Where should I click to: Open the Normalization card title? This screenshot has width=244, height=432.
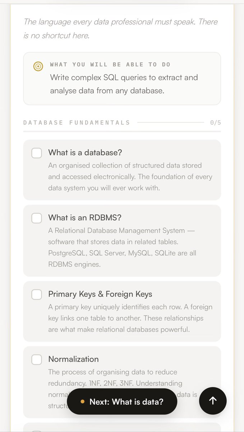(73, 359)
